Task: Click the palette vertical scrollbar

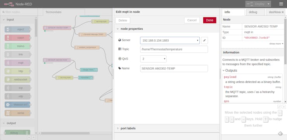Action: (x=36, y=27)
